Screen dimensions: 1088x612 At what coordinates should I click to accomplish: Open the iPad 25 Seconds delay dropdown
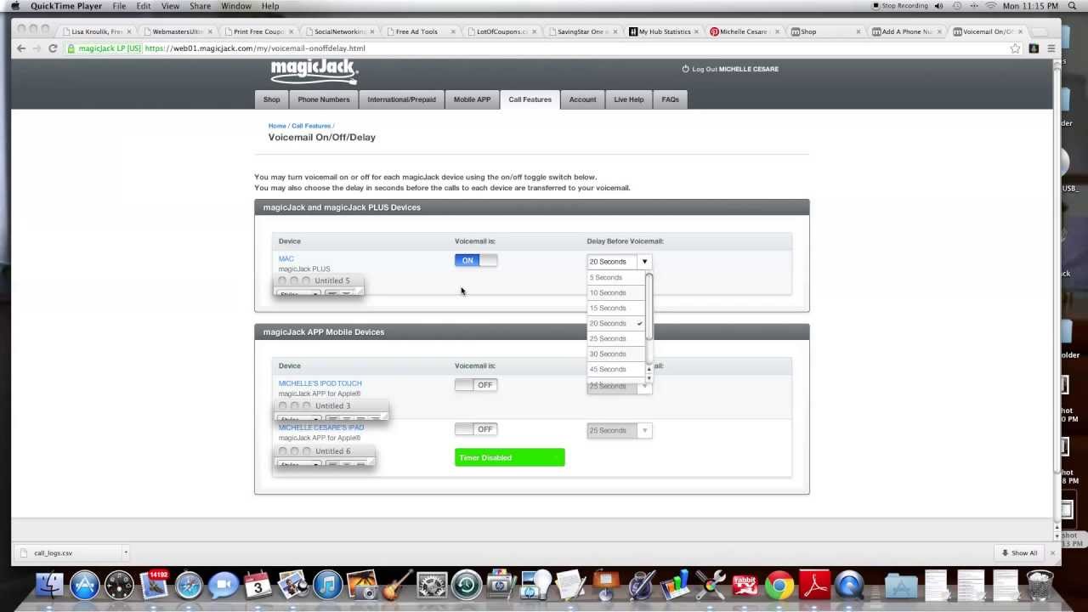pyautogui.click(x=619, y=430)
